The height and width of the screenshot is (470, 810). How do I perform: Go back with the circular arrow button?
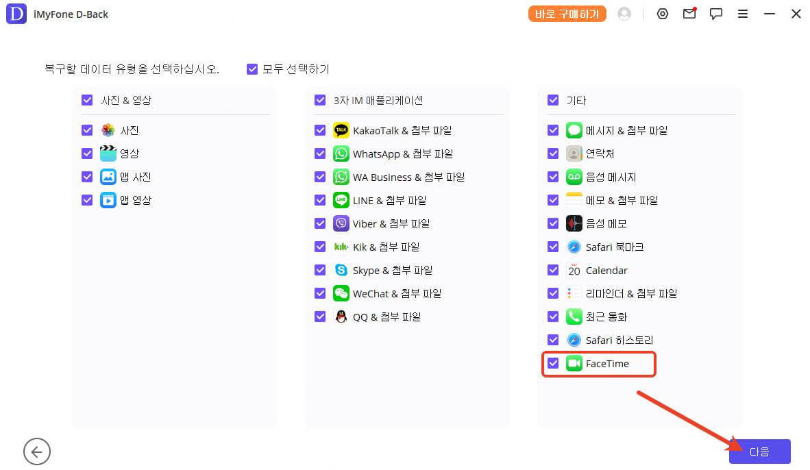tap(37, 452)
